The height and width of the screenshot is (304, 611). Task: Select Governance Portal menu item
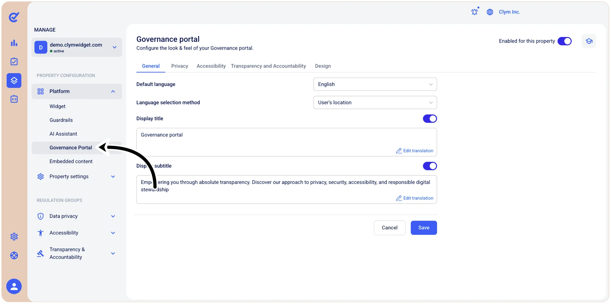pos(77,148)
